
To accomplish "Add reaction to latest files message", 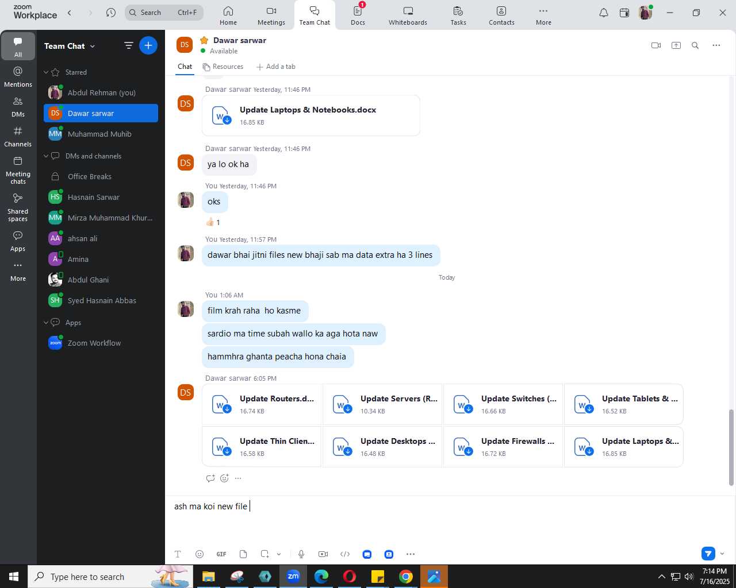I will point(224,478).
